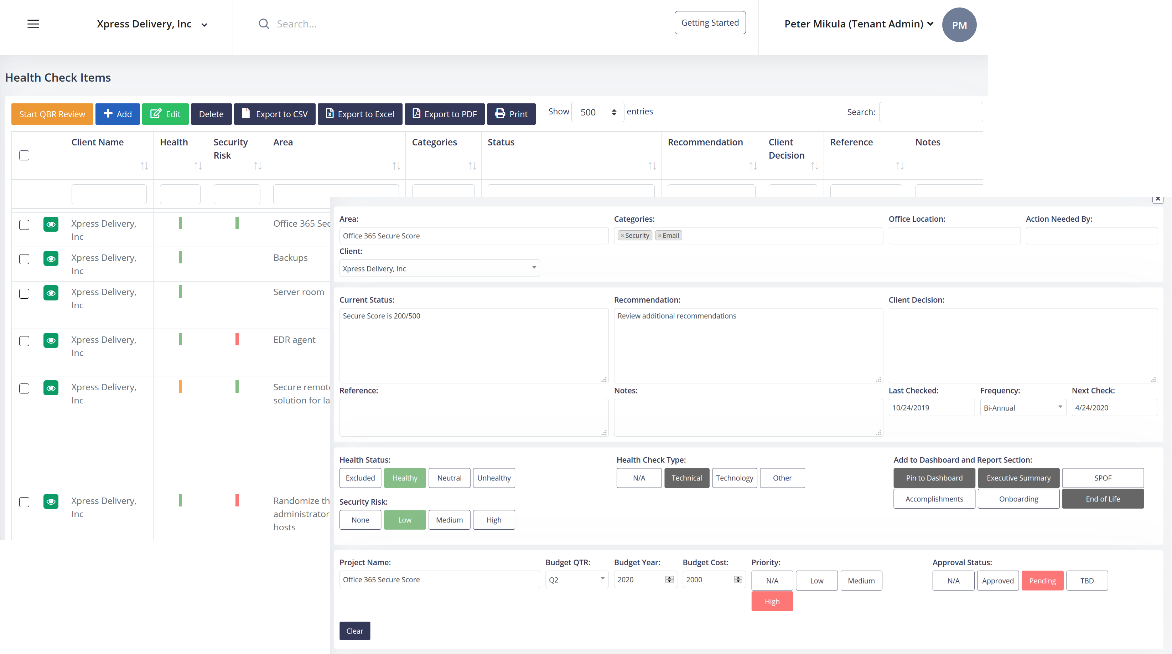The image size is (1172, 654).
Task: Choose the red High priority button
Action: [x=772, y=601]
